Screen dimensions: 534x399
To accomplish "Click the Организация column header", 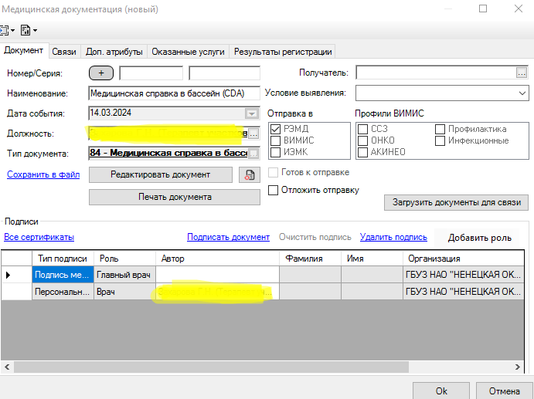I will [464, 259].
